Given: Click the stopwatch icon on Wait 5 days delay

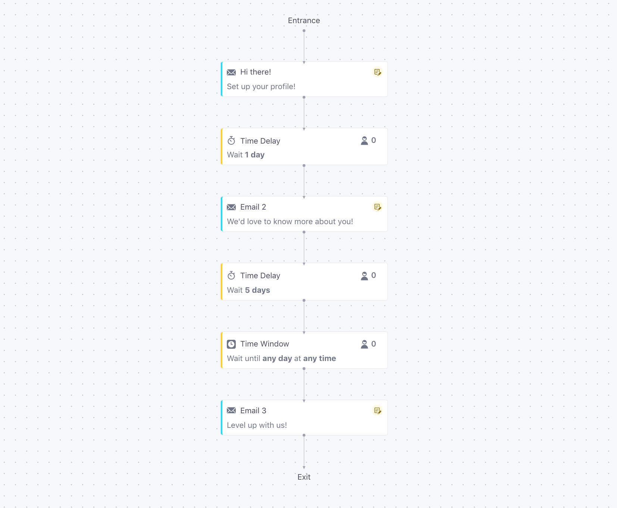Looking at the screenshot, I should coord(231,276).
